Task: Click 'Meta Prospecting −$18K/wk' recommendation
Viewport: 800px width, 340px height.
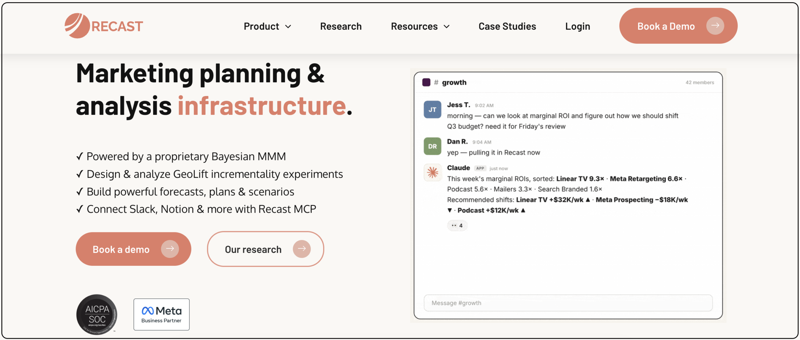Action: pos(642,200)
